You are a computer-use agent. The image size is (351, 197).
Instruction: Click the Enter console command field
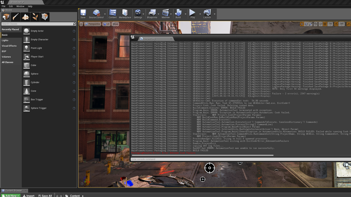coord(240,159)
